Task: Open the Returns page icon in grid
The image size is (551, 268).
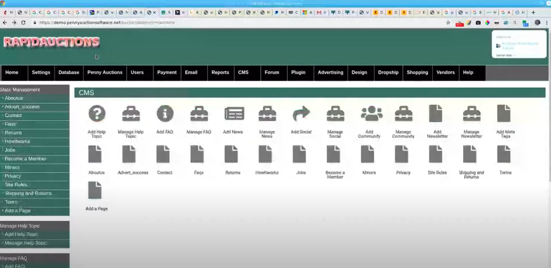Action: (231, 154)
